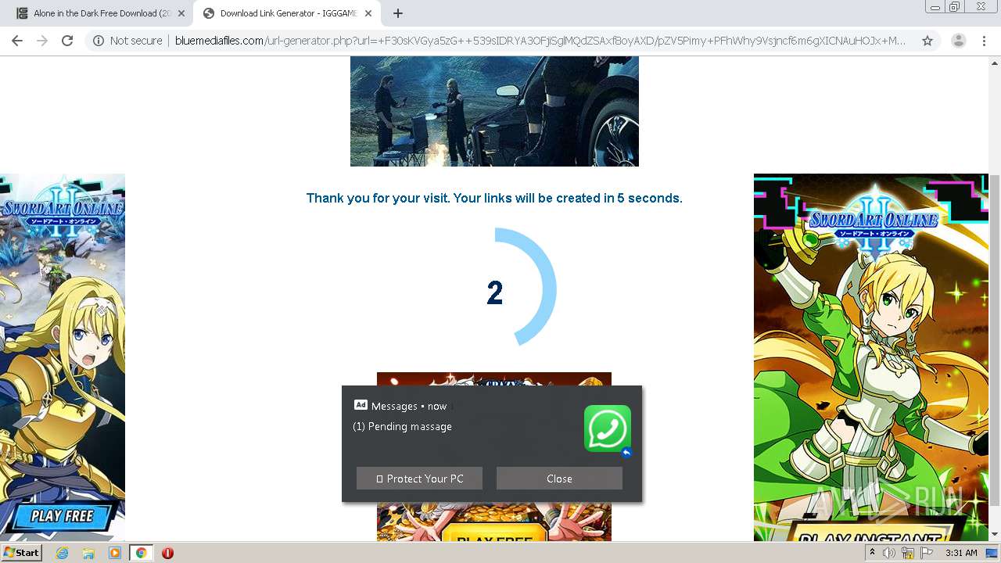Click Protect Your PC in the notification
The image size is (1001, 563).
(x=419, y=479)
